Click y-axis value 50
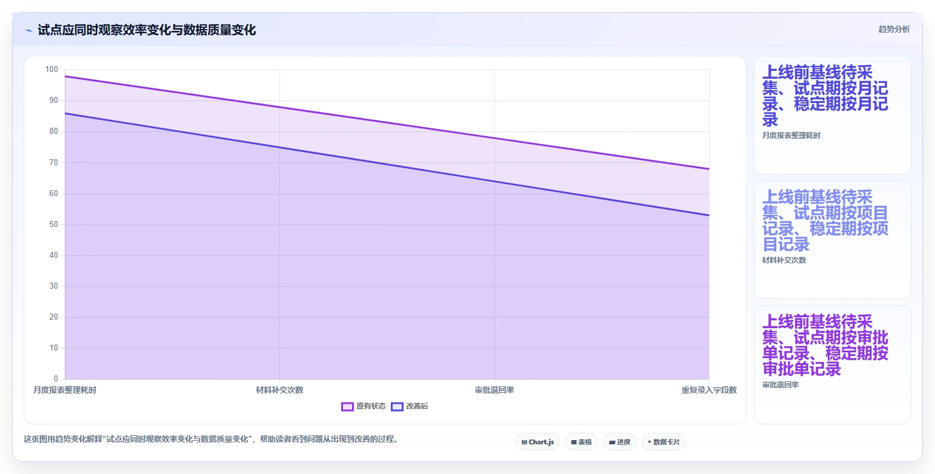The height and width of the screenshot is (474, 935). [x=53, y=225]
